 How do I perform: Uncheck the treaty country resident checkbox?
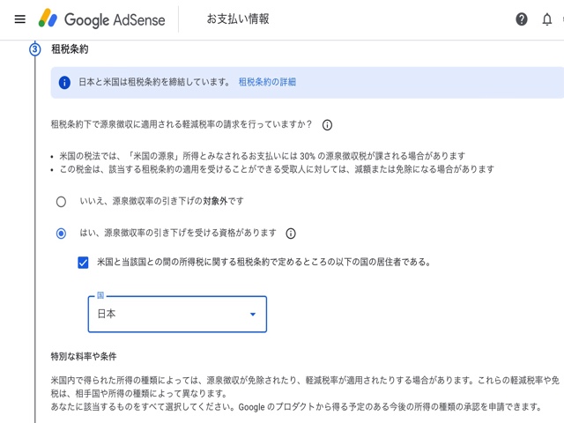pos(83,262)
